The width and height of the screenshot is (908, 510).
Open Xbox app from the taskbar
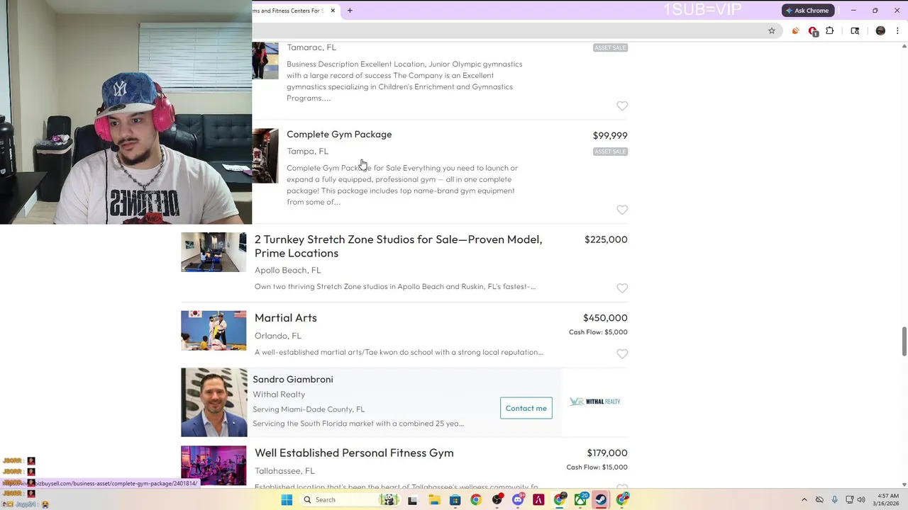580,500
